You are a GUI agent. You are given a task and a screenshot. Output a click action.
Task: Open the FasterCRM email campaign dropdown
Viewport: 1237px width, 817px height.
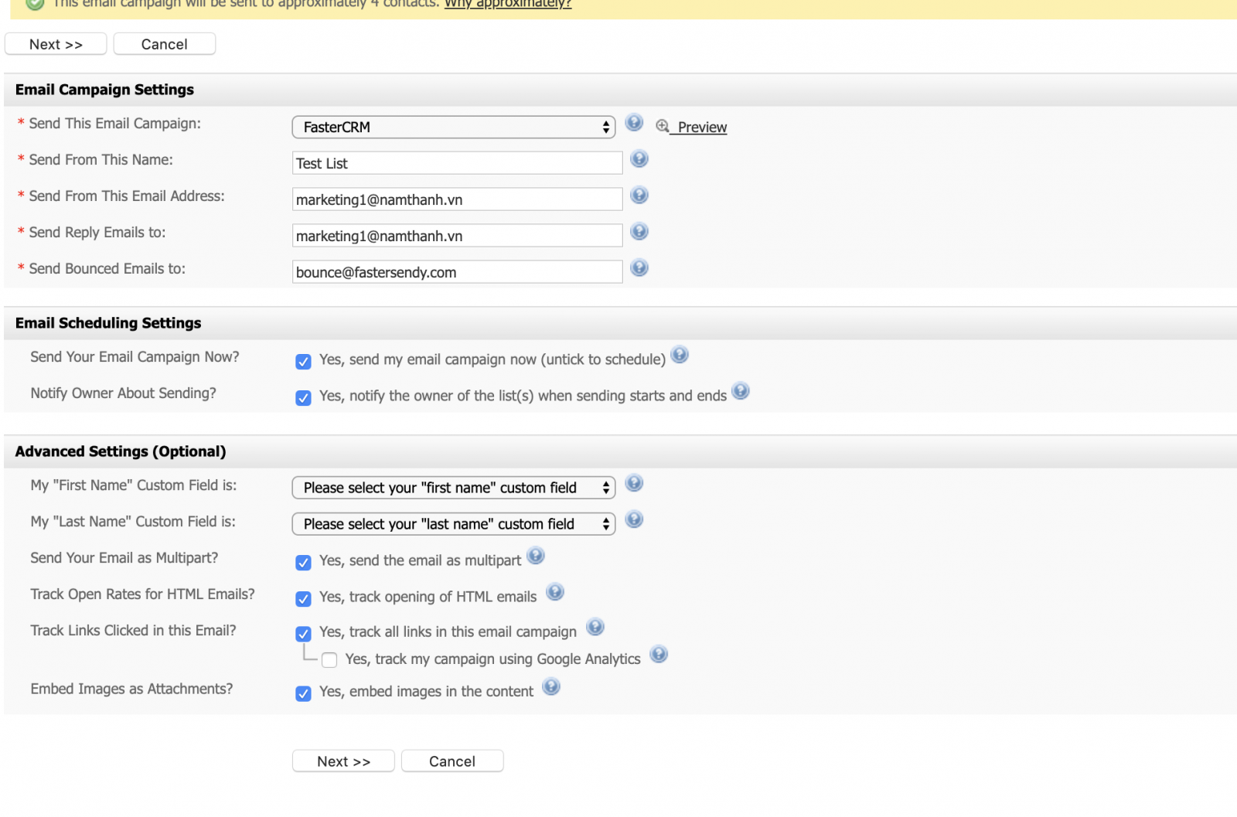click(x=453, y=128)
